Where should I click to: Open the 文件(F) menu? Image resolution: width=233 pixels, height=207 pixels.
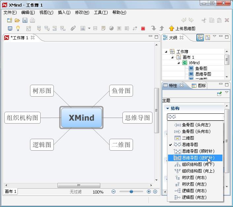coord(10,13)
